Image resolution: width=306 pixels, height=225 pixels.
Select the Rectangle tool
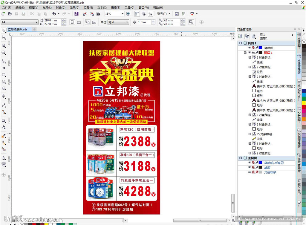tap(4, 75)
